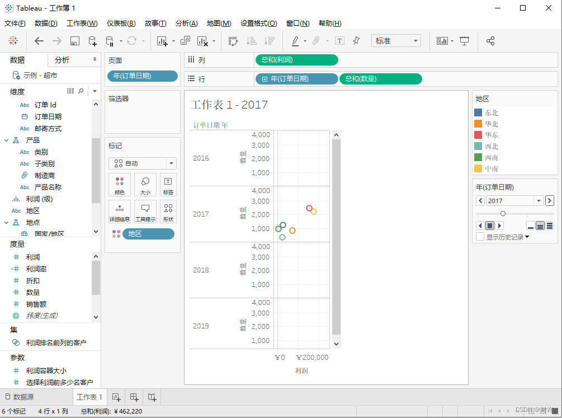Click the Tableau start page logo icon
The height and width of the screenshot is (418, 562).
tap(13, 40)
